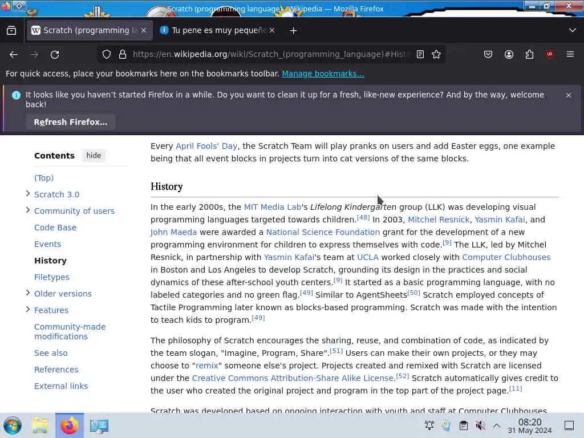
Task: Open UCLA link
Action: 368,257
